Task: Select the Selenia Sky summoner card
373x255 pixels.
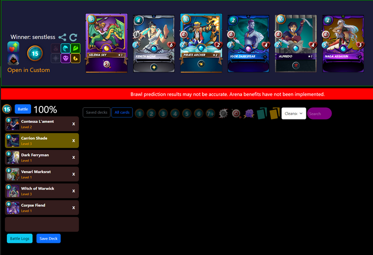Action: pos(106,43)
